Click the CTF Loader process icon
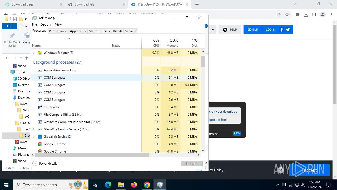Image resolution: width=337 pixels, height=190 pixels. point(40,107)
